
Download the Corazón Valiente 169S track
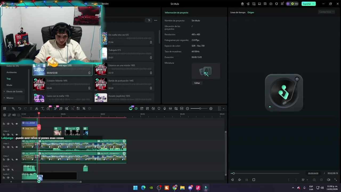point(89,88)
